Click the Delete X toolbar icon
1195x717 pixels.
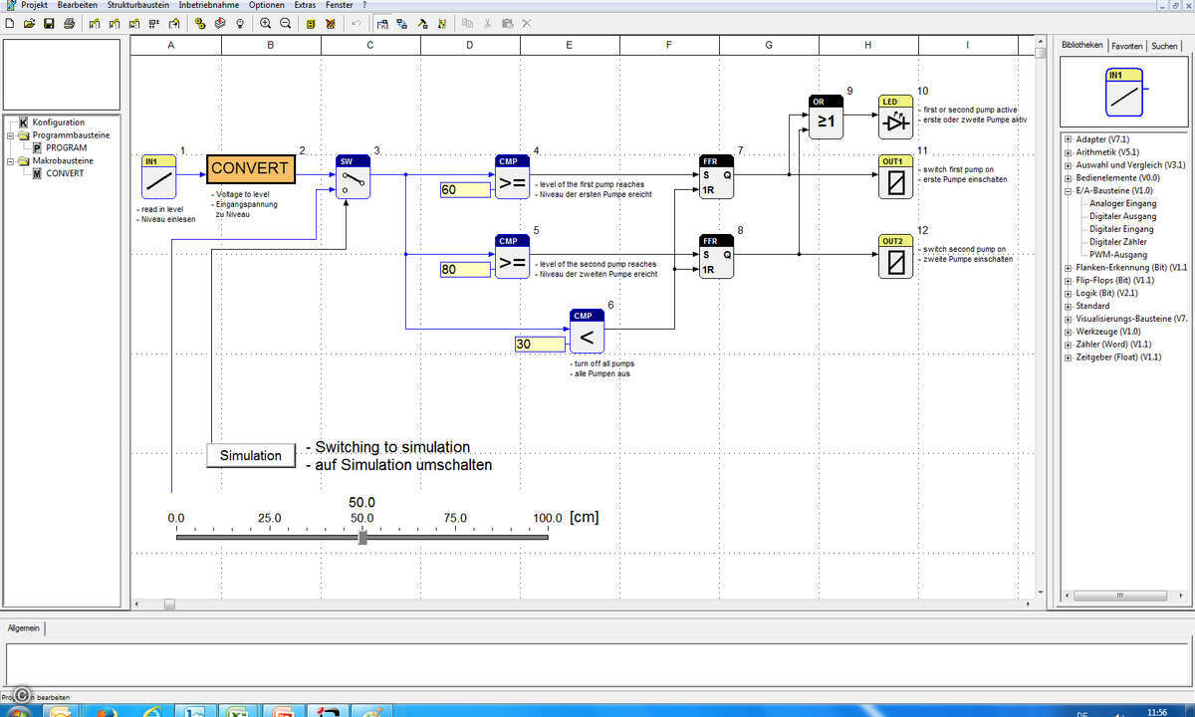tap(526, 23)
